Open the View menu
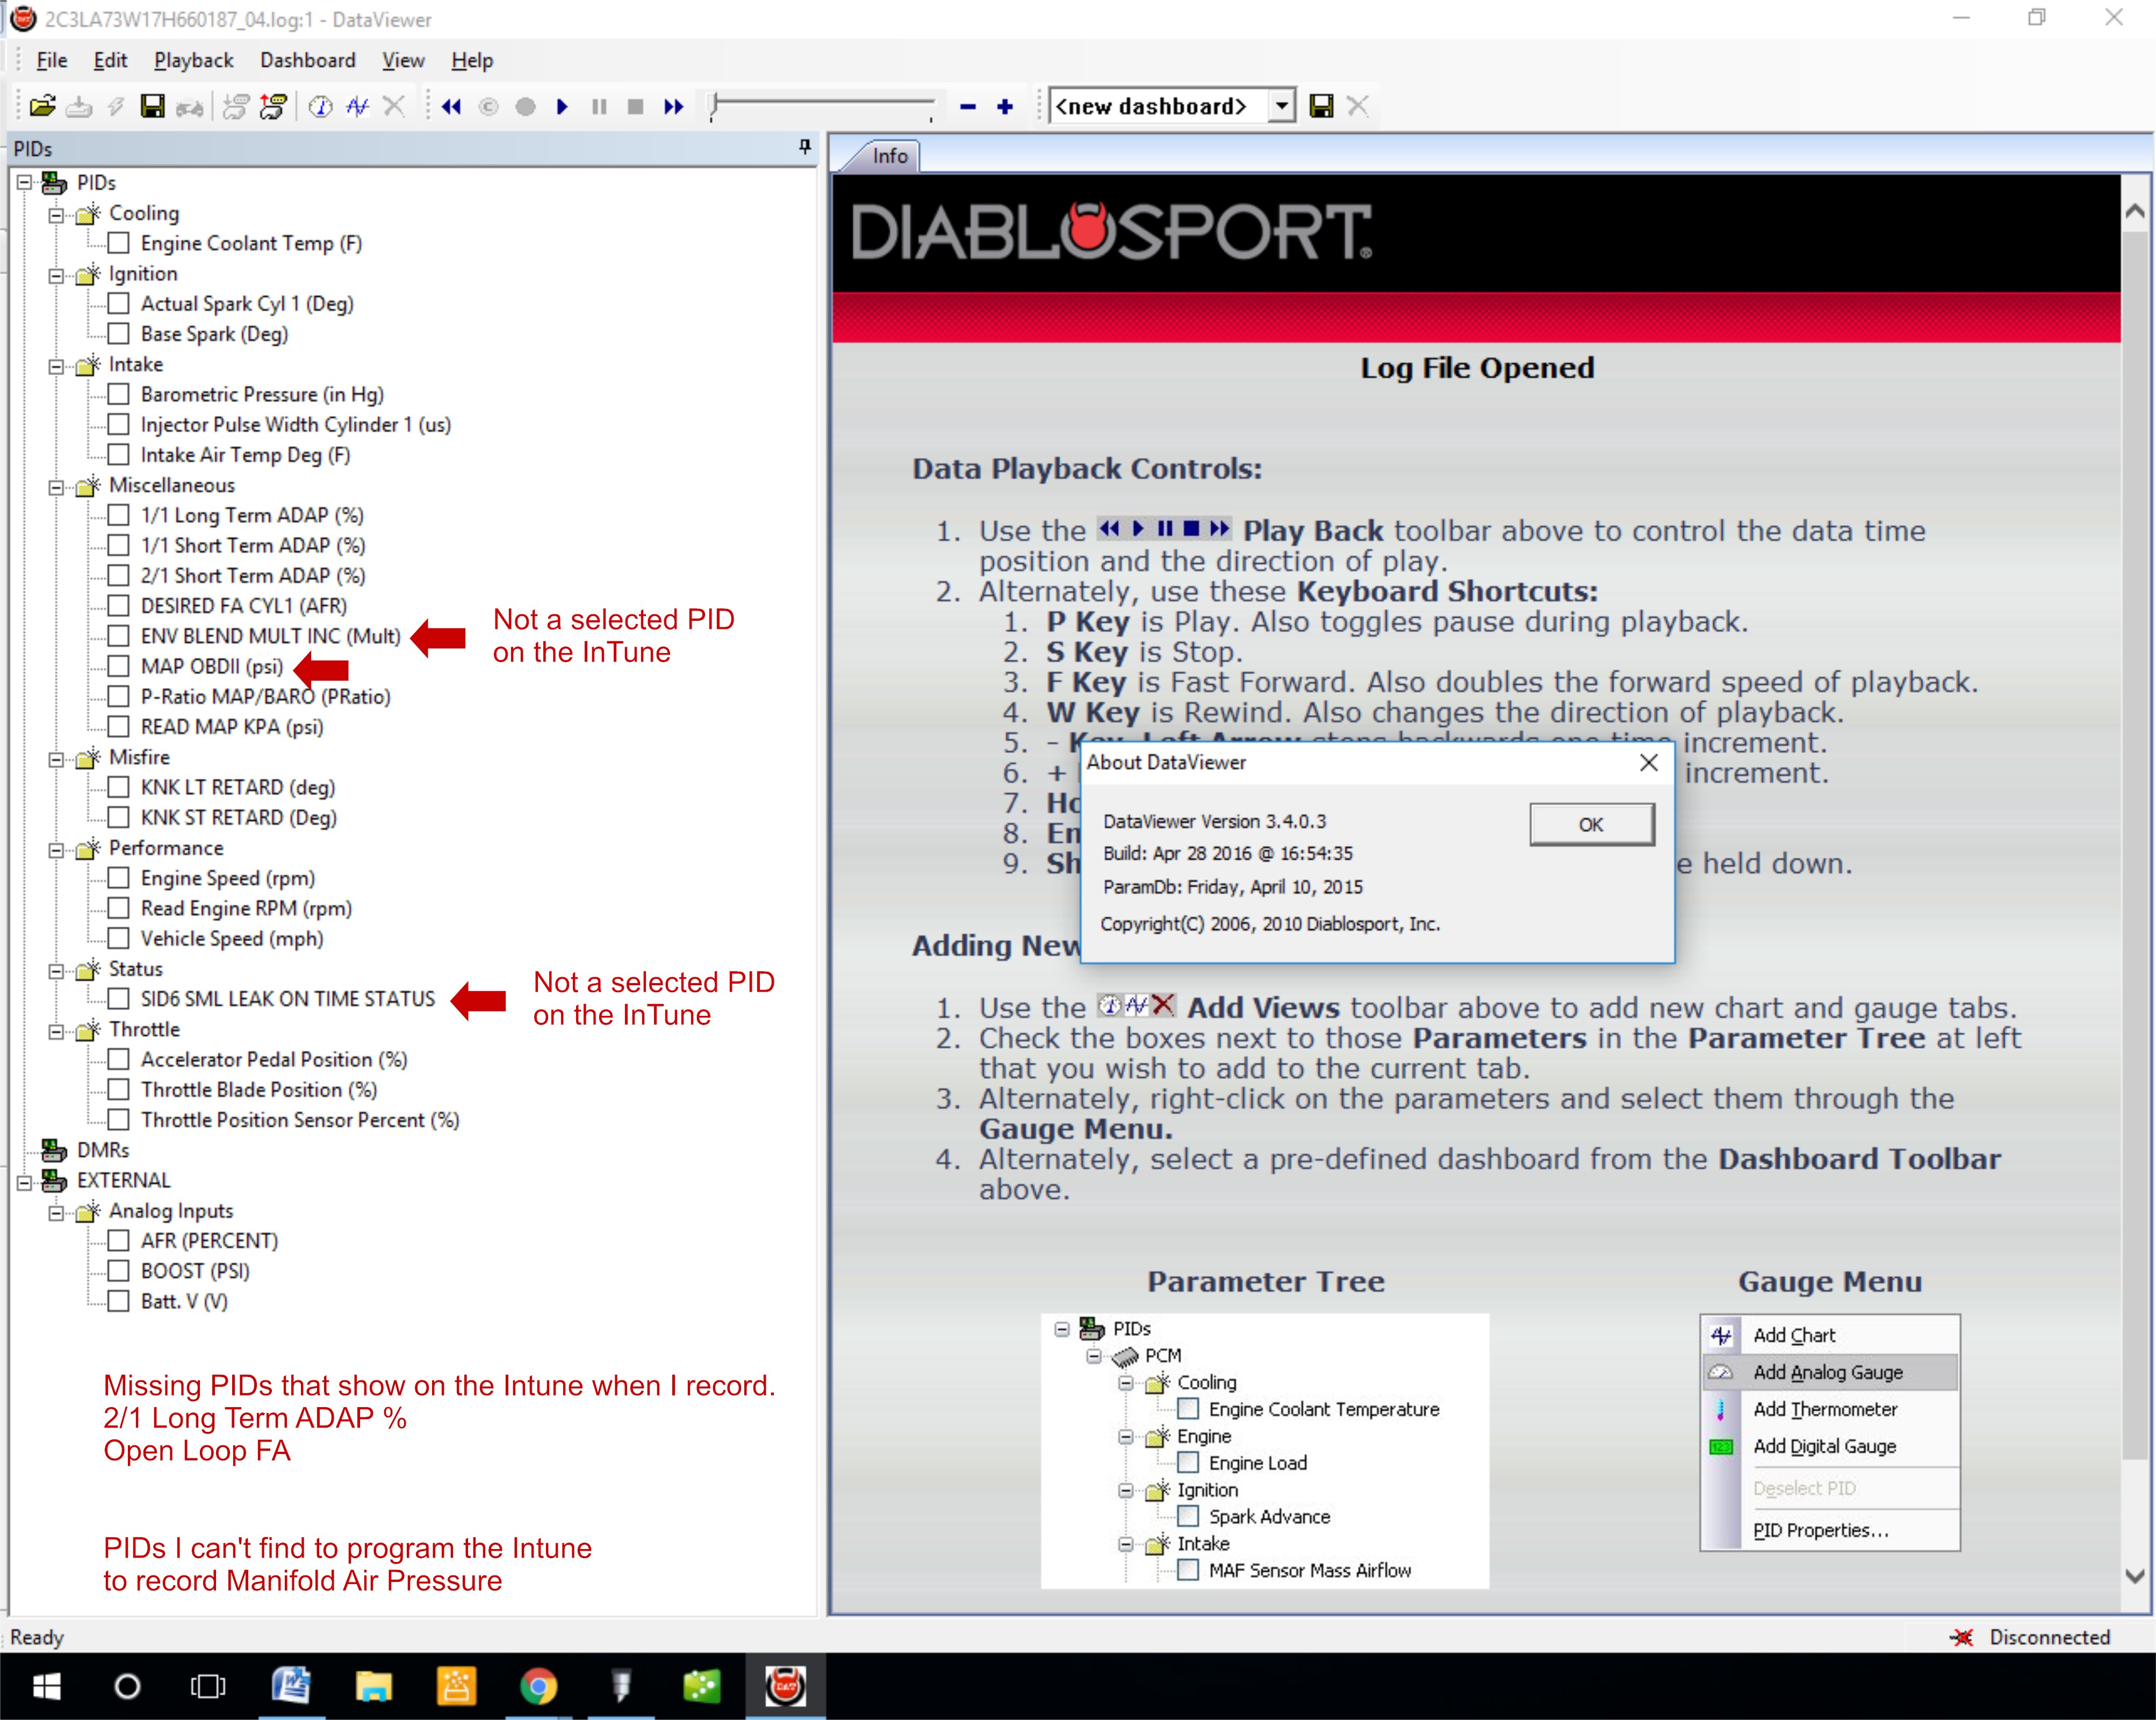The height and width of the screenshot is (1720, 2156). coord(403,60)
